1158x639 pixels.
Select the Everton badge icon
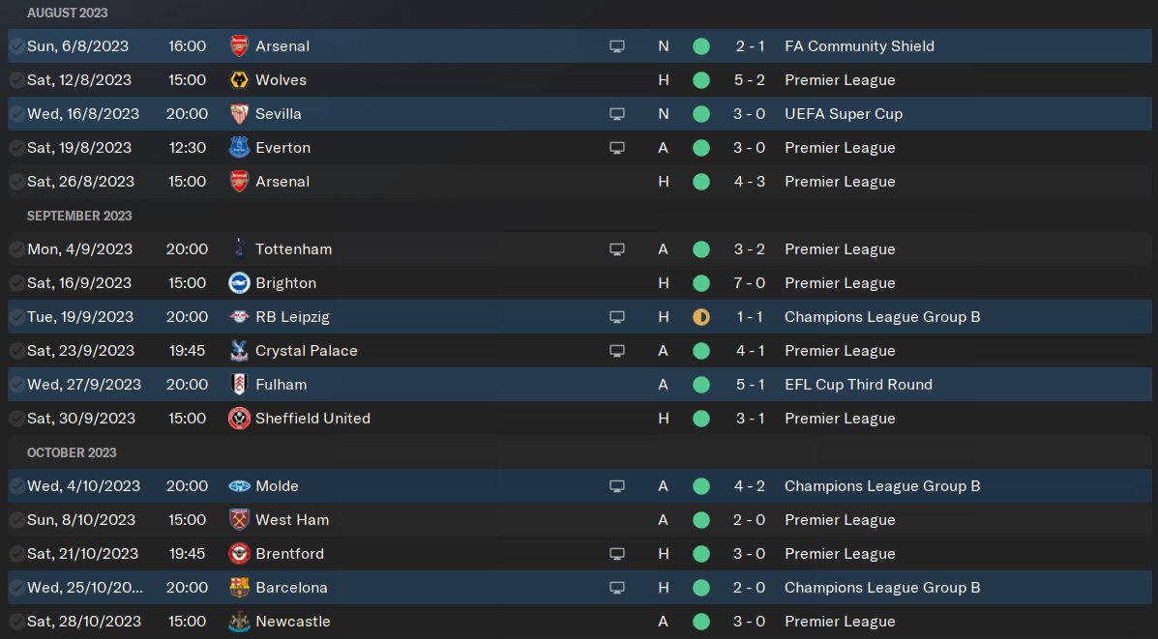(239, 148)
